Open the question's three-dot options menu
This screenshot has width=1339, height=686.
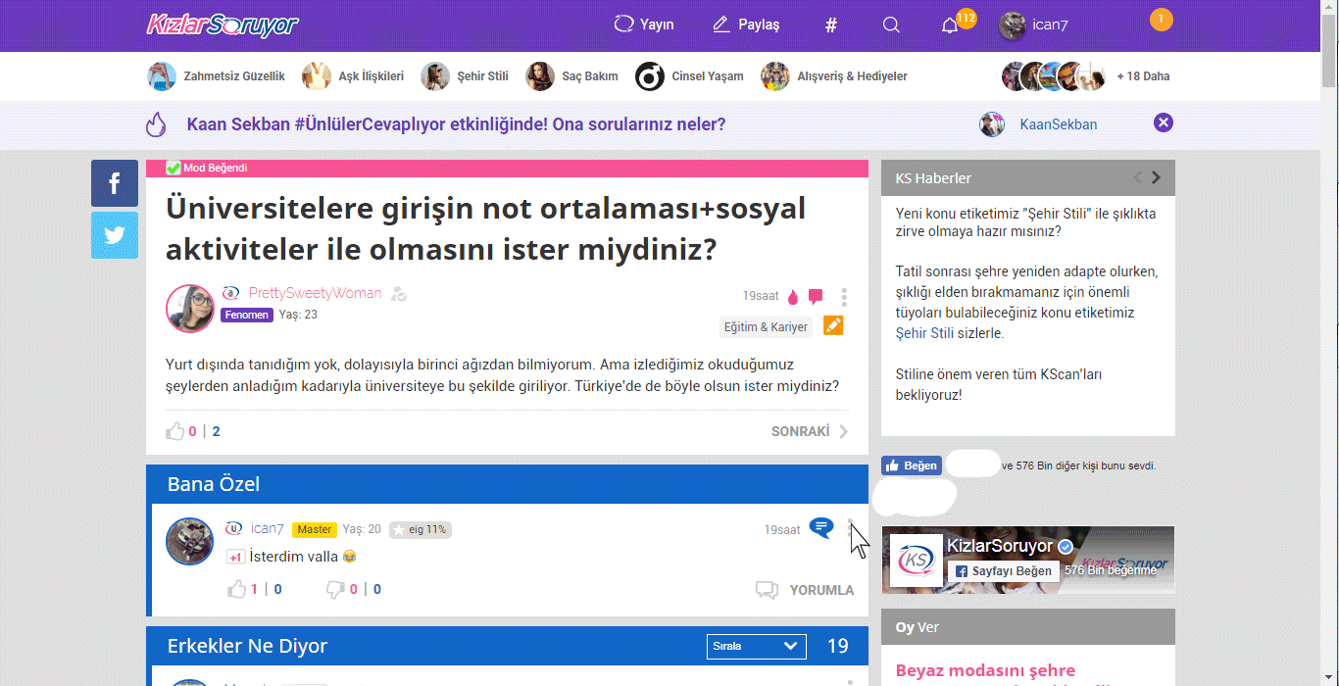tap(844, 297)
